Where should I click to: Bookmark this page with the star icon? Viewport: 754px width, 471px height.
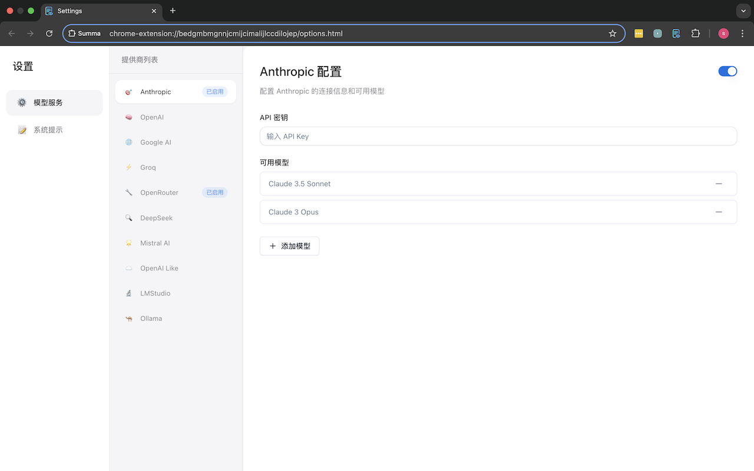click(613, 34)
